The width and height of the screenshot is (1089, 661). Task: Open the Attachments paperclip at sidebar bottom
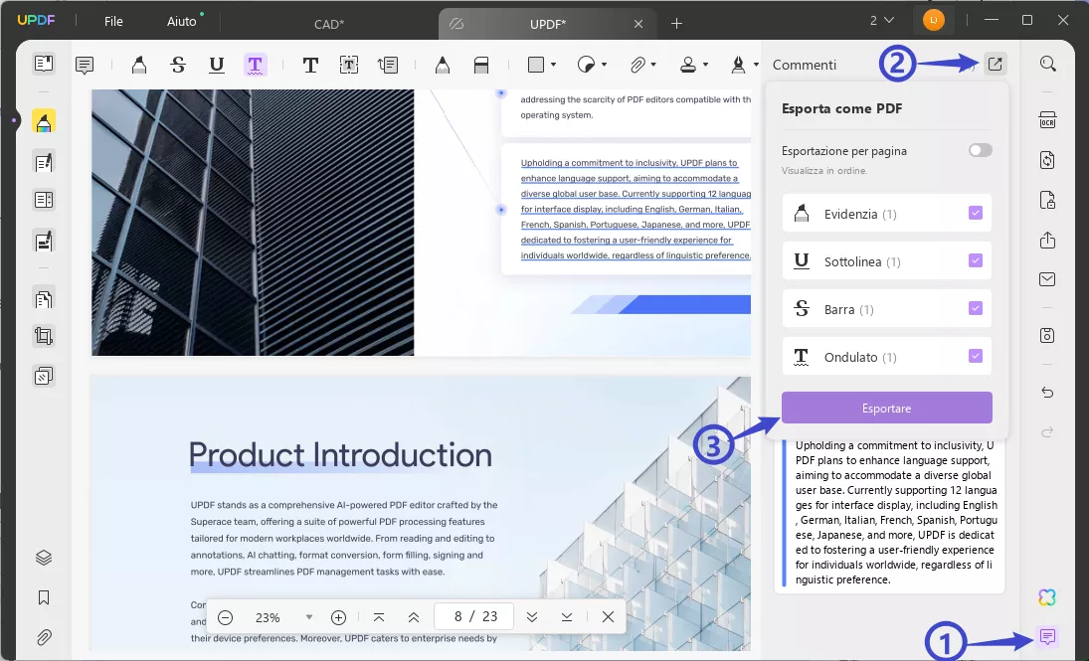(44, 637)
